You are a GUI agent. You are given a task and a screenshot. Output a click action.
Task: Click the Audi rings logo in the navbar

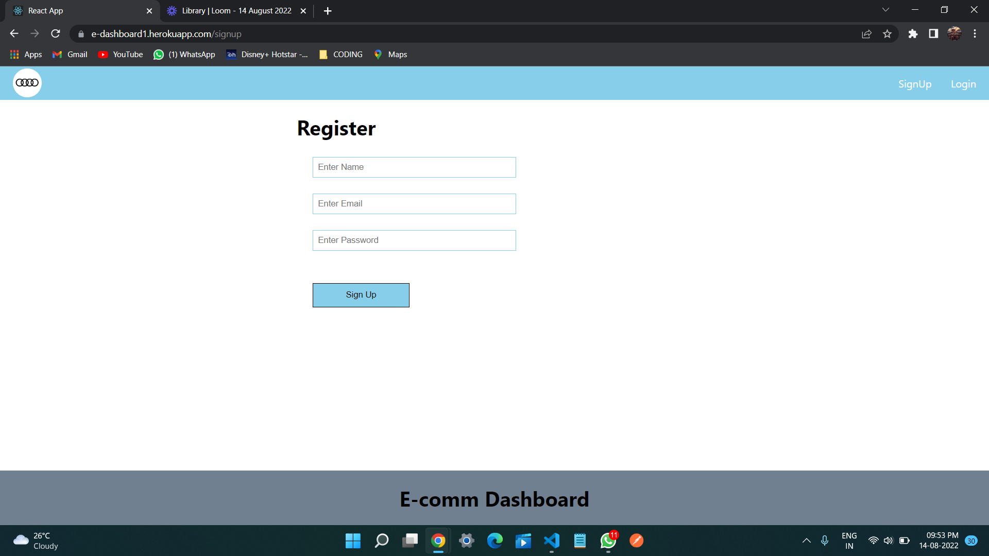point(26,82)
